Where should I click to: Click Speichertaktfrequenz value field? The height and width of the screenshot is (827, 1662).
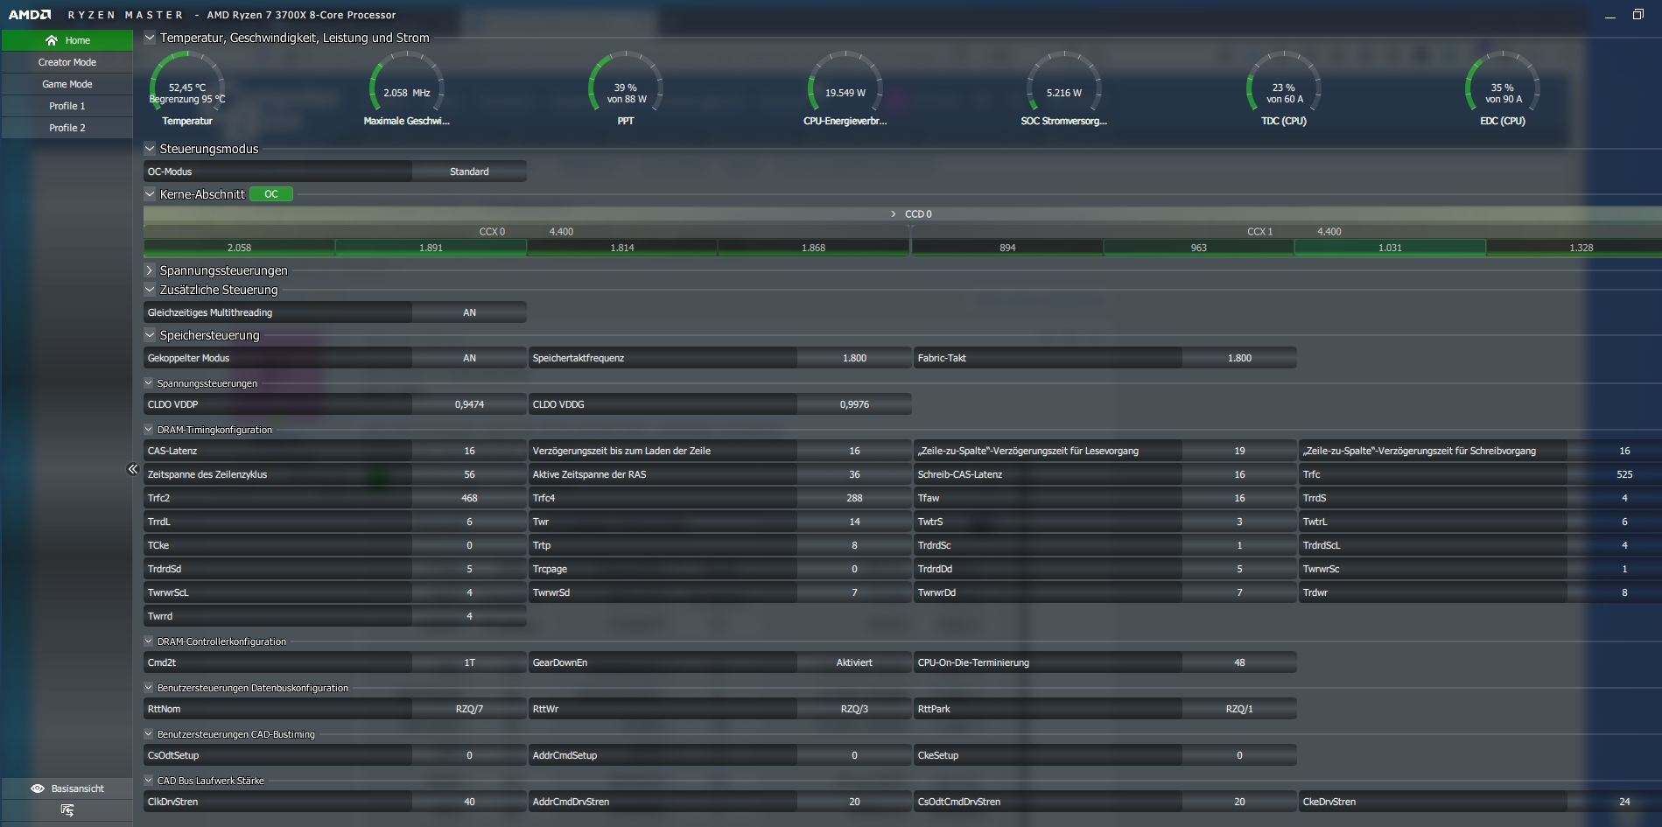(x=854, y=358)
